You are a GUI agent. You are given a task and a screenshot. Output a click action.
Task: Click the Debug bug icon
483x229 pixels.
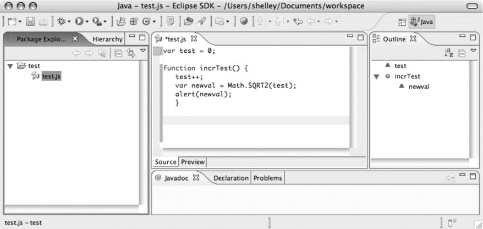[61, 21]
